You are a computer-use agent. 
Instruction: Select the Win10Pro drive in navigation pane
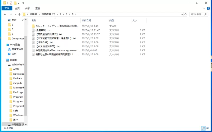click(x=18, y=65)
